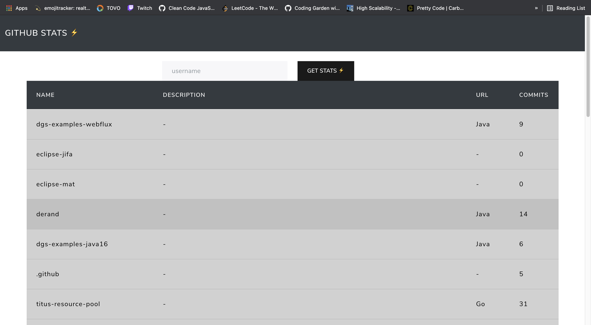Click commit count 31 for titus-resource-pool
This screenshot has height=325, width=591.
523,304
